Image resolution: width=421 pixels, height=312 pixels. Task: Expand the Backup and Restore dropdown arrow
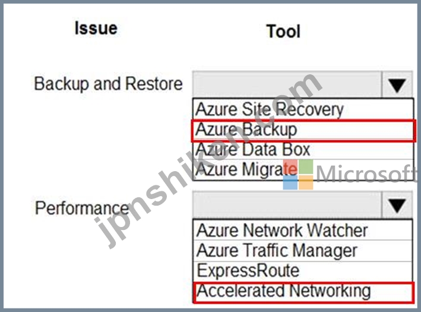point(397,84)
